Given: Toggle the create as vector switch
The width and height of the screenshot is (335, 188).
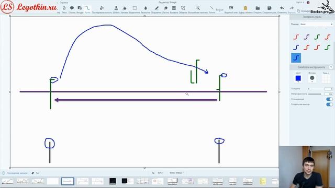Looking at the screenshot, I should coord(329,104).
